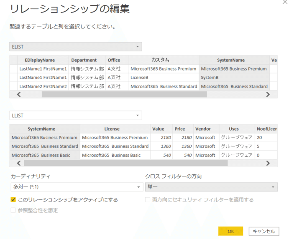Open the カーディナリティ dropdown 多対一 (*:1)
Viewport: 289px width, 239px height.
(77, 187)
